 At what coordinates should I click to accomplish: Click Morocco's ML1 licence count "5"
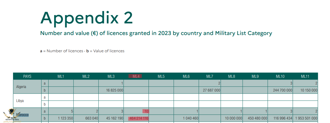72,111
